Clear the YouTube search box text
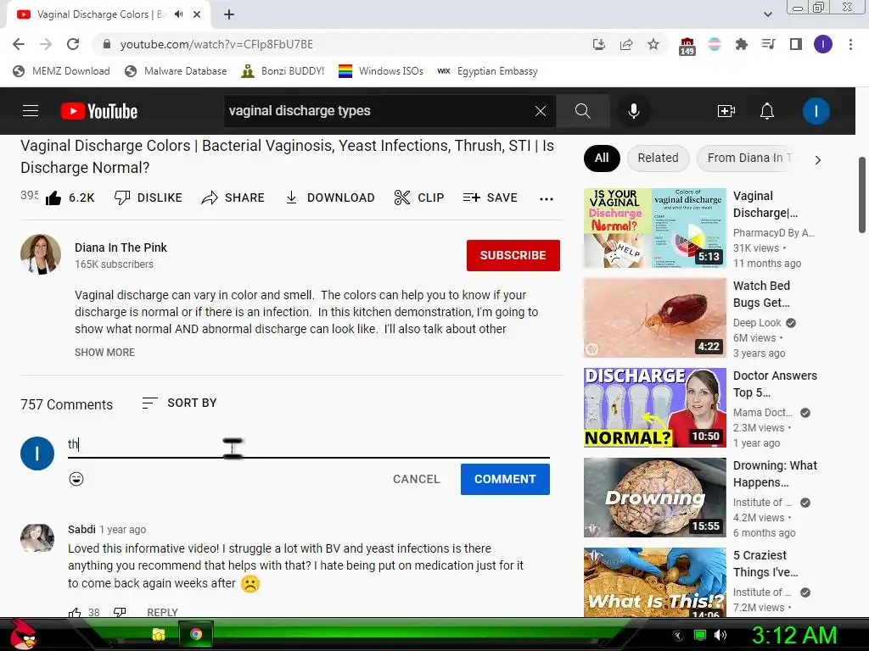This screenshot has height=651, width=869. point(541,111)
